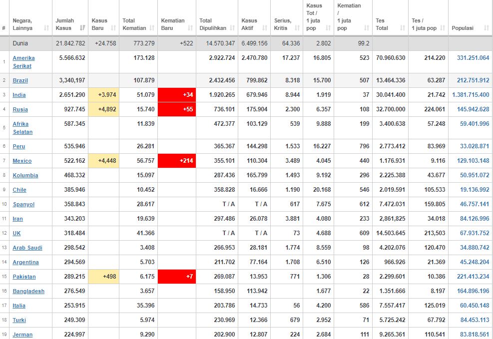Select India's new cases cell +3.974
The width and height of the screenshot is (493, 339).
pyautogui.click(x=104, y=95)
